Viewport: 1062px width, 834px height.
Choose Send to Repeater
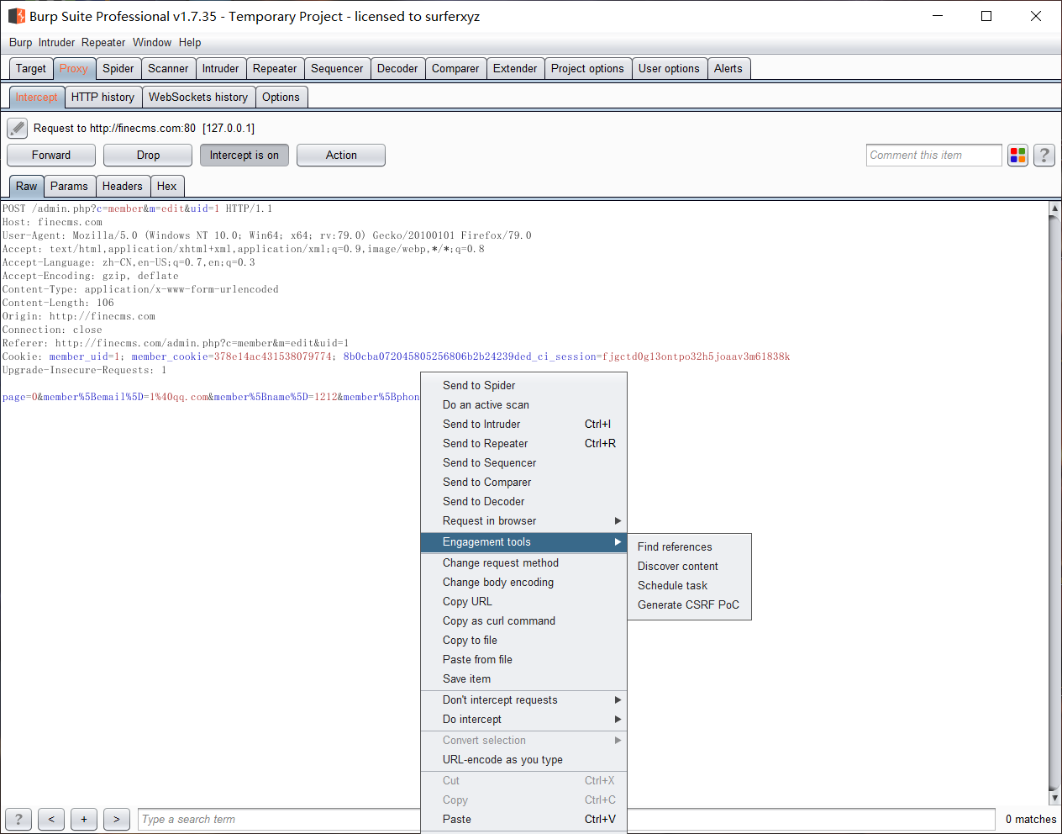click(x=523, y=444)
